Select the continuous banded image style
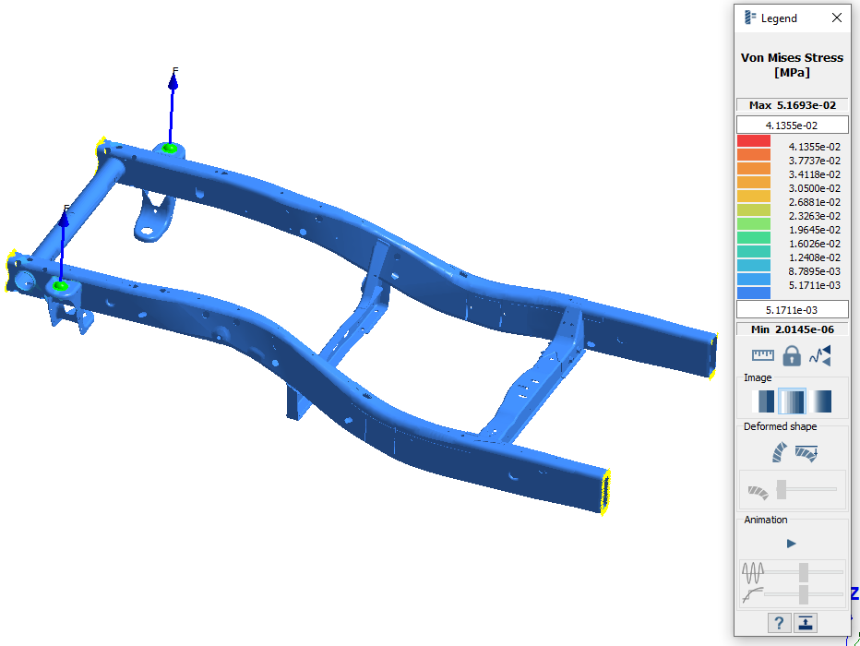Image resolution: width=860 pixels, height=646 pixels. click(792, 401)
